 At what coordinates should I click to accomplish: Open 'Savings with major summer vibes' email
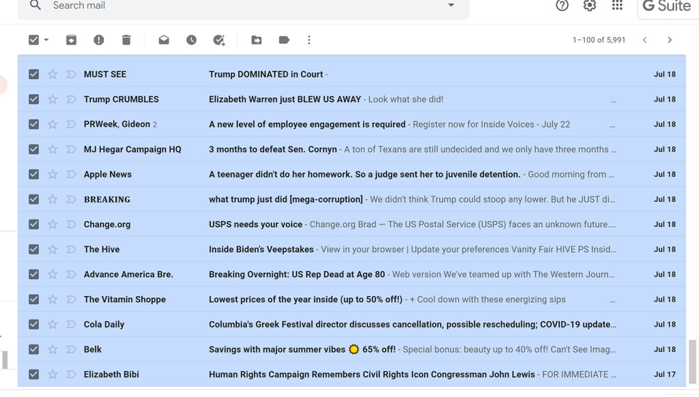click(302, 349)
